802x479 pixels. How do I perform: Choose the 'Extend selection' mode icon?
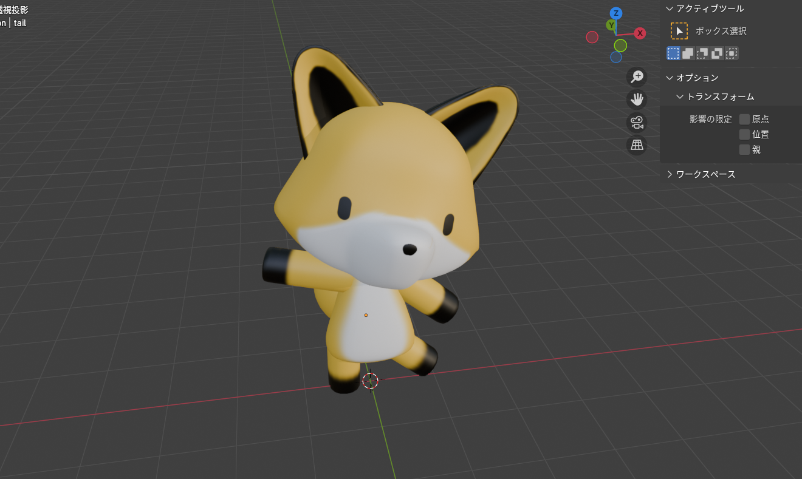688,53
